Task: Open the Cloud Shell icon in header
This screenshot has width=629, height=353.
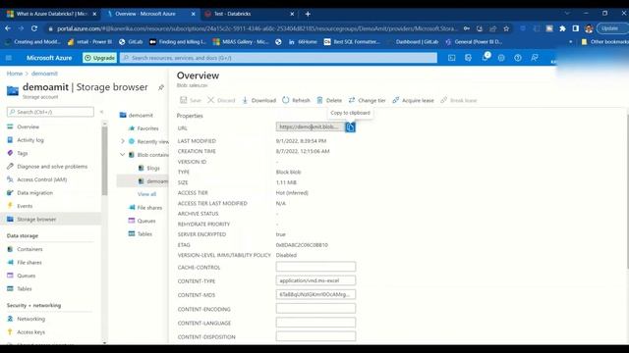Action: 452,58
